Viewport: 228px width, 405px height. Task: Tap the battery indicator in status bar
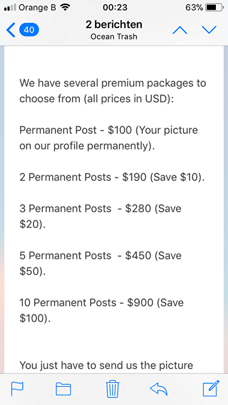(214, 8)
